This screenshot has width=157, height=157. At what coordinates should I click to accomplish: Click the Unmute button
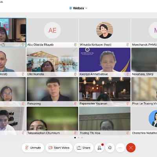coord(33,148)
